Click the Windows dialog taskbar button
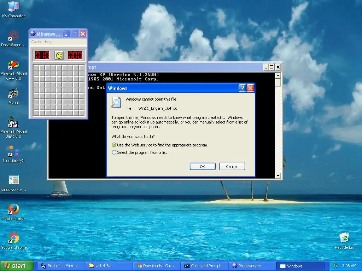The image size is (362, 271). 300,266
